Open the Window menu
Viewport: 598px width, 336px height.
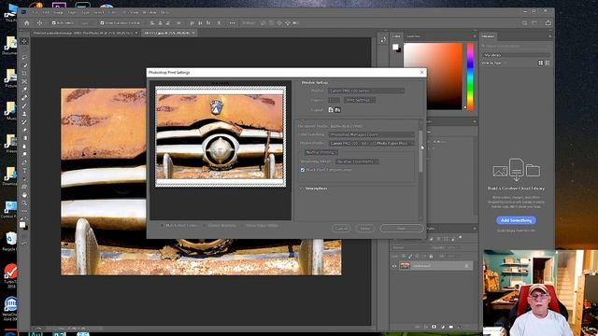(x=149, y=12)
